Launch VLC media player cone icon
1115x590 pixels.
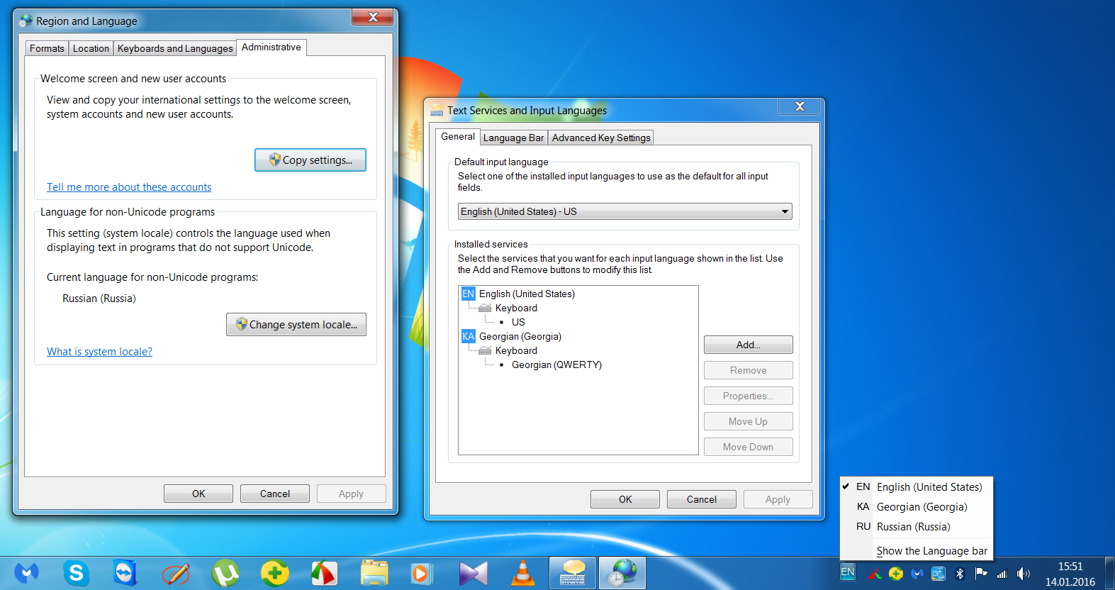(x=523, y=573)
